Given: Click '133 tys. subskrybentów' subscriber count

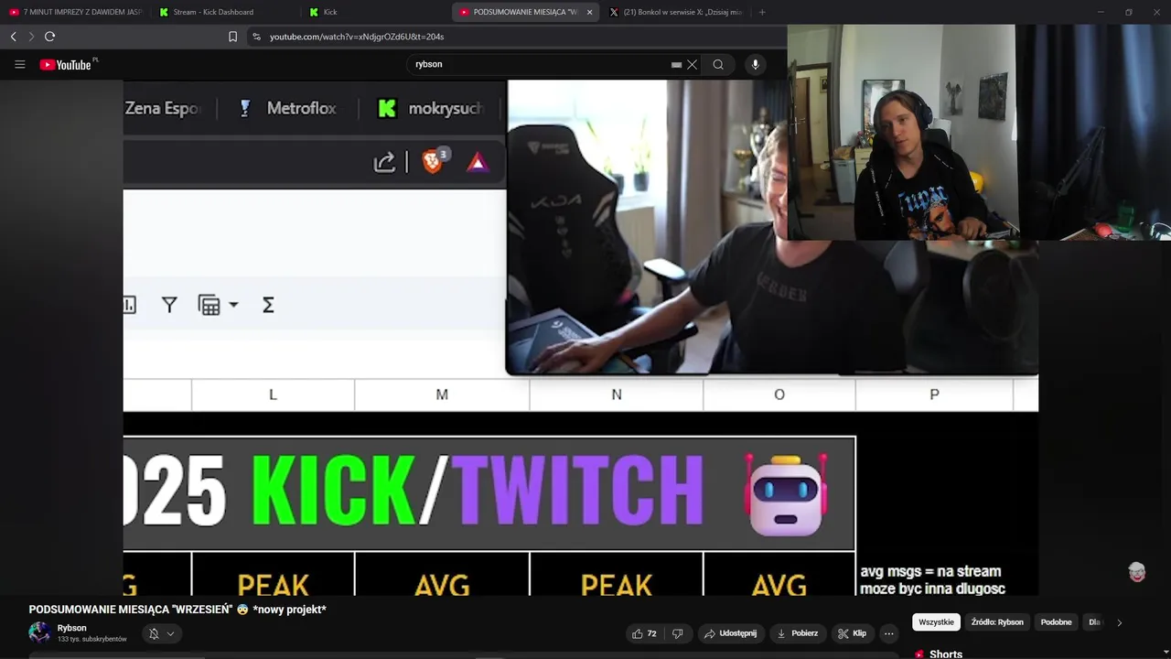Looking at the screenshot, I should [x=92, y=639].
